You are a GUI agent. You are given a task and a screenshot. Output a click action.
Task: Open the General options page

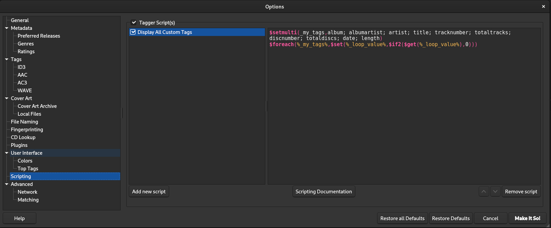coord(20,20)
